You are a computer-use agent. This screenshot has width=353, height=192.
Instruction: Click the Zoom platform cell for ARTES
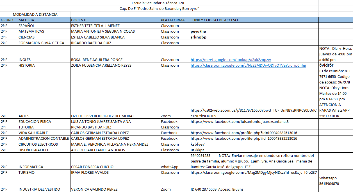(x=175, y=93)
